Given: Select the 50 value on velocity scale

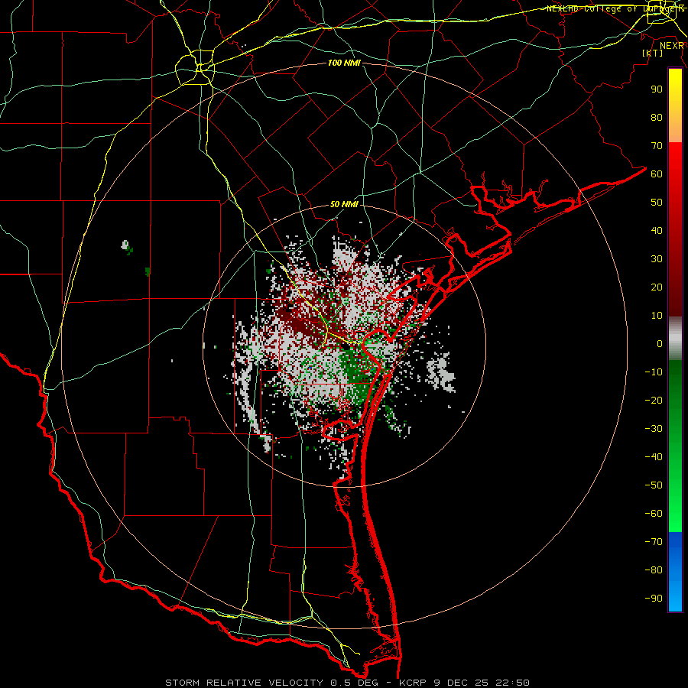Looking at the screenshot, I should tap(657, 203).
